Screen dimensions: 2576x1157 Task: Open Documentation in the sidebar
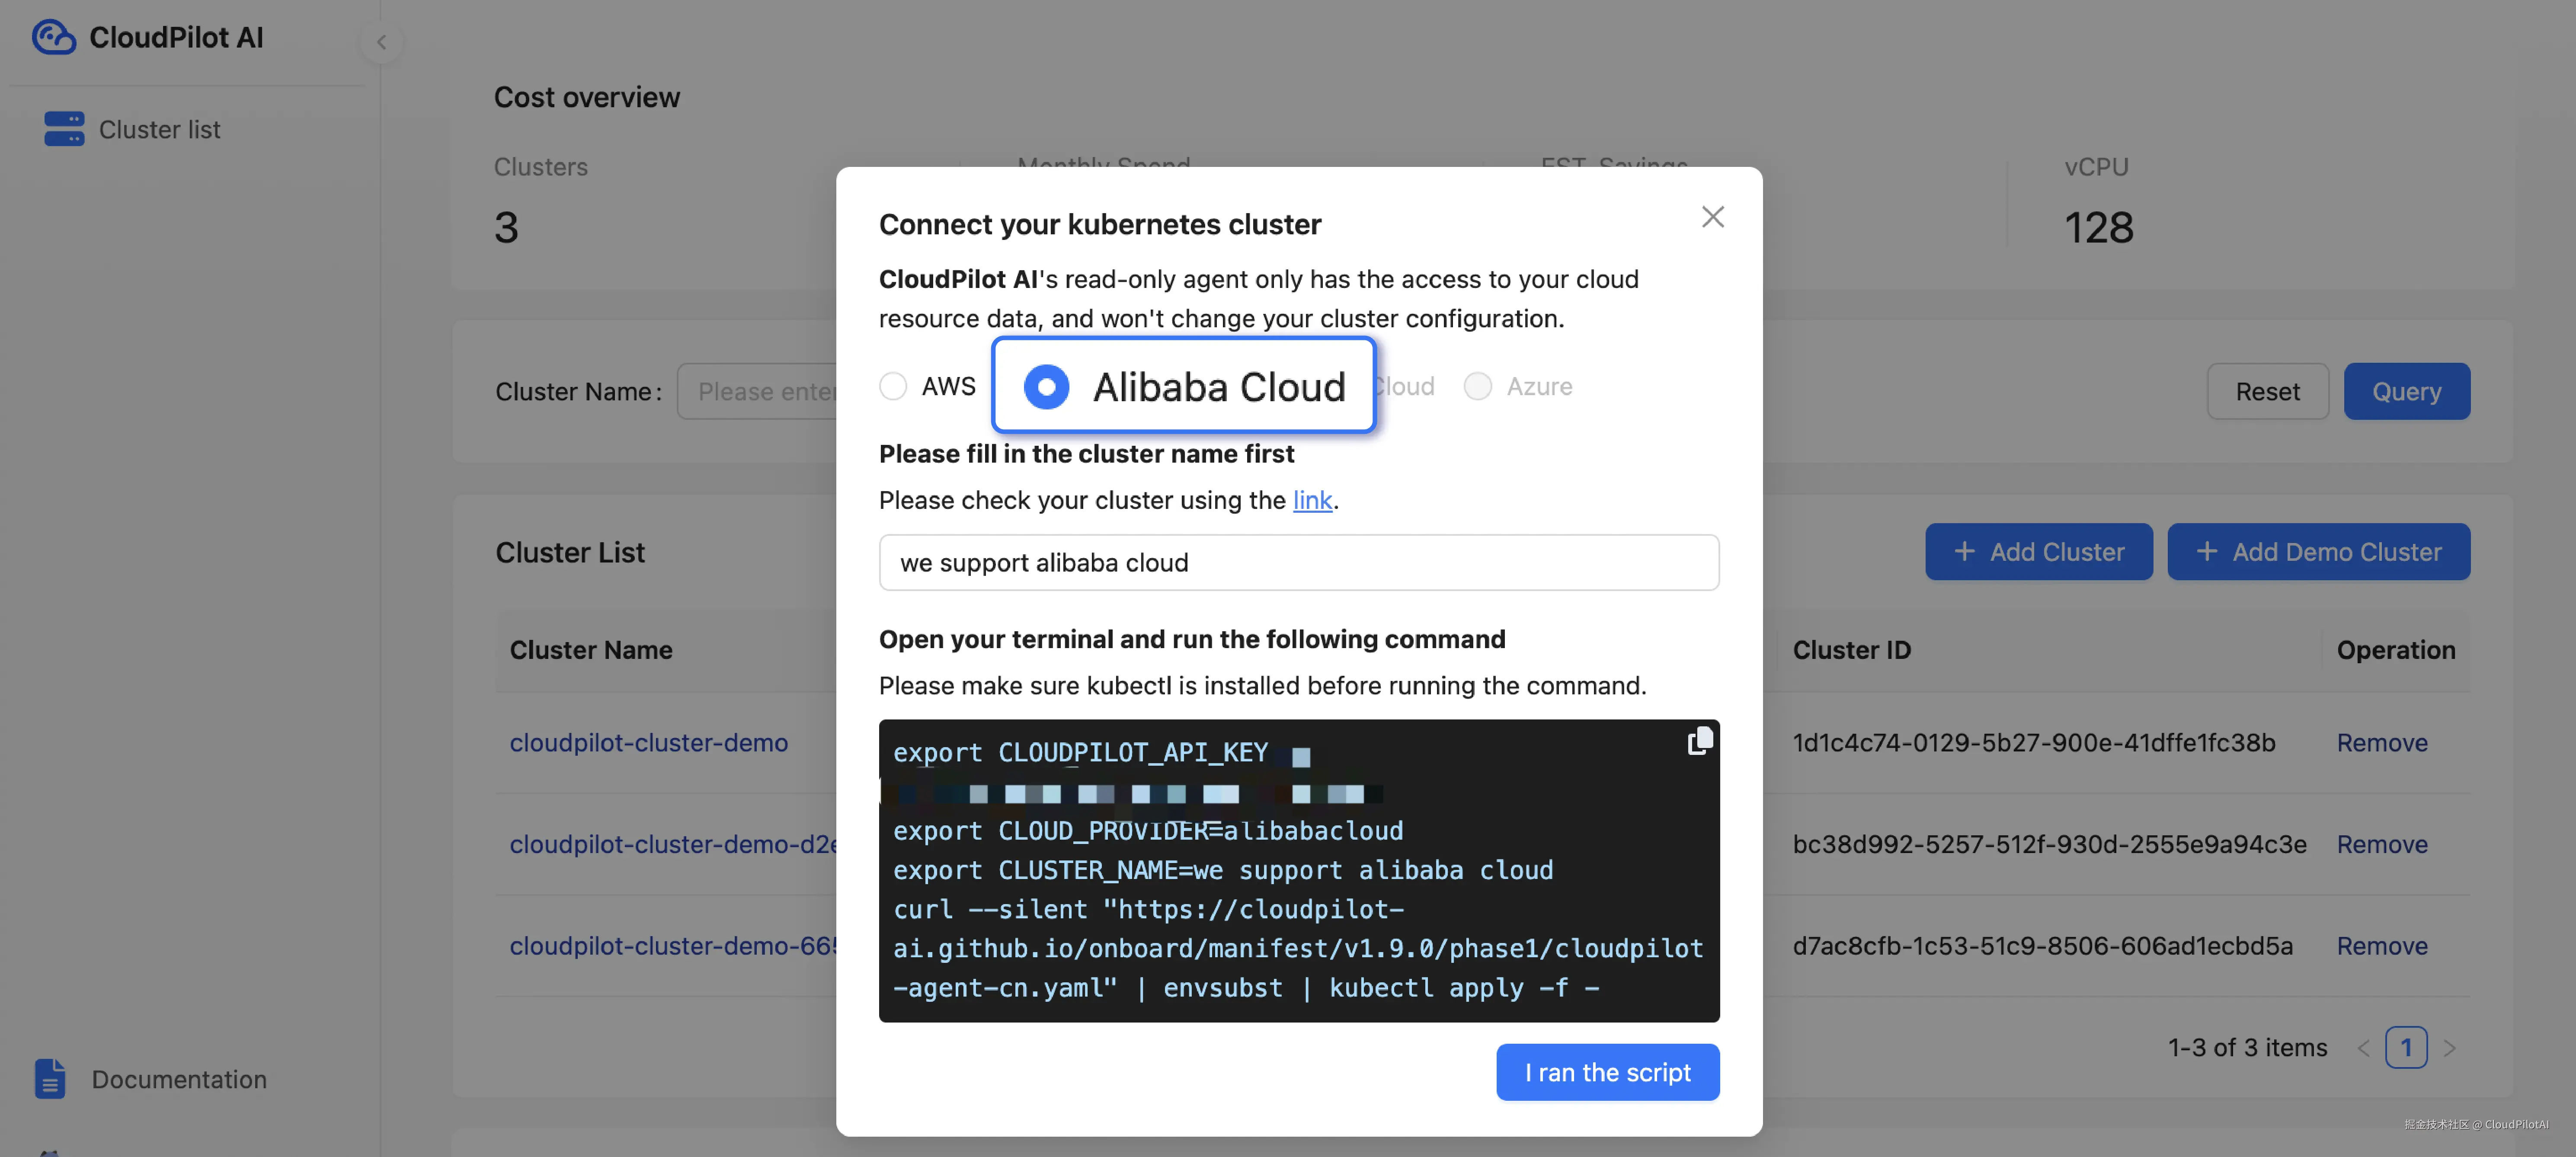179,1079
